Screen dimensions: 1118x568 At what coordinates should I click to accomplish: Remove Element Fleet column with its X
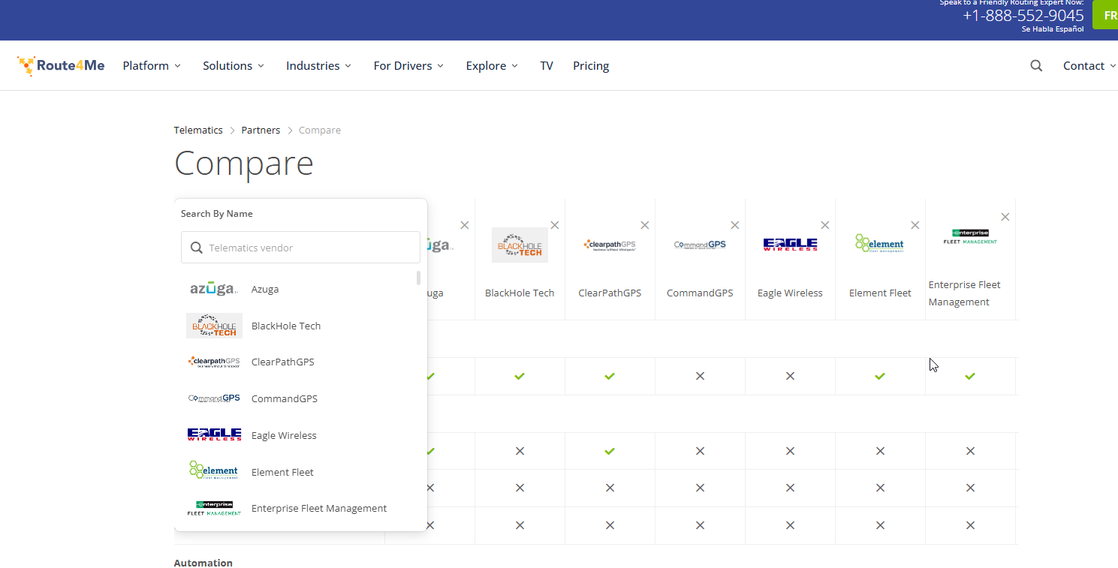point(915,225)
